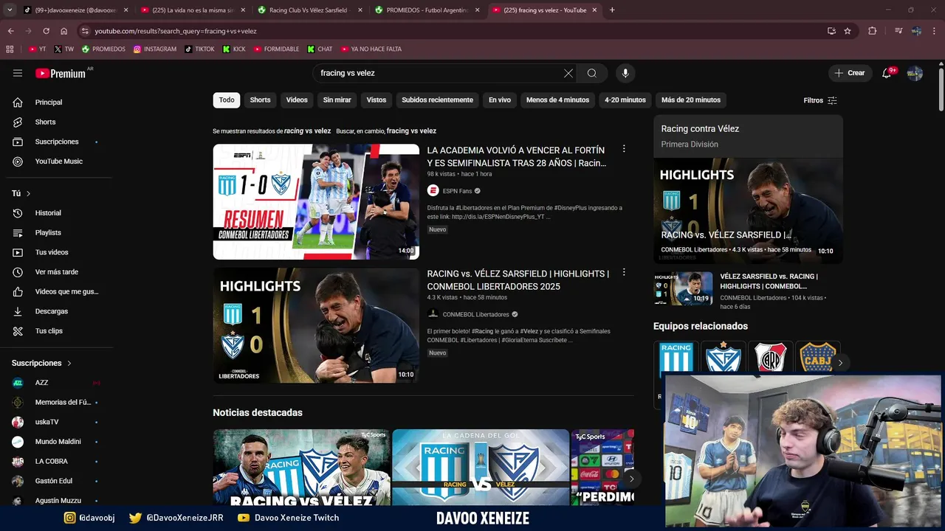Open account avatar menu in YouTube
This screenshot has height=531, width=945.
[915, 73]
